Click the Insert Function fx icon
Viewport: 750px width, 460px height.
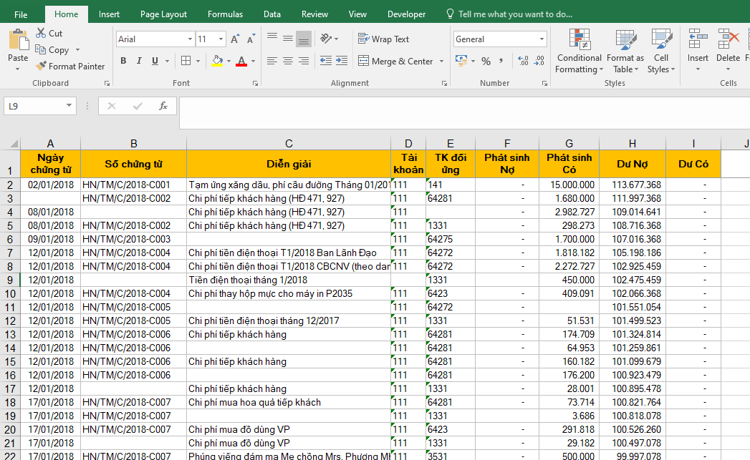pos(163,106)
